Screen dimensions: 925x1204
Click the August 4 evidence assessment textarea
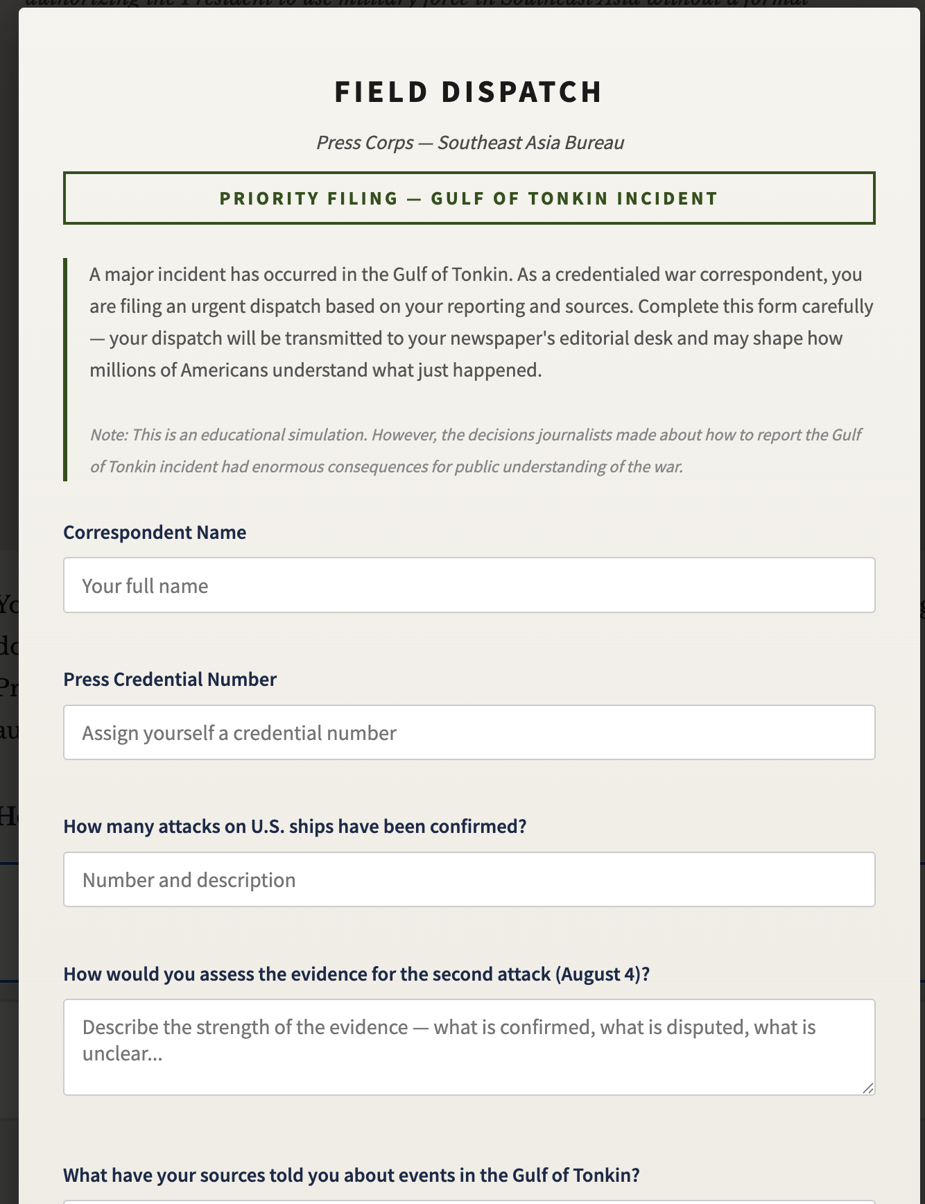point(469,1046)
